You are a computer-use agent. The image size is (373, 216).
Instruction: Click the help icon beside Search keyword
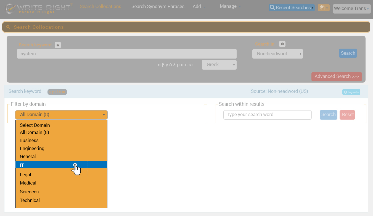coord(58,45)
